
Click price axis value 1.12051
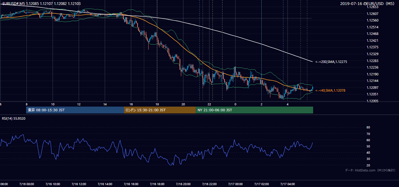pyautogui.click(x=372, y=94)
